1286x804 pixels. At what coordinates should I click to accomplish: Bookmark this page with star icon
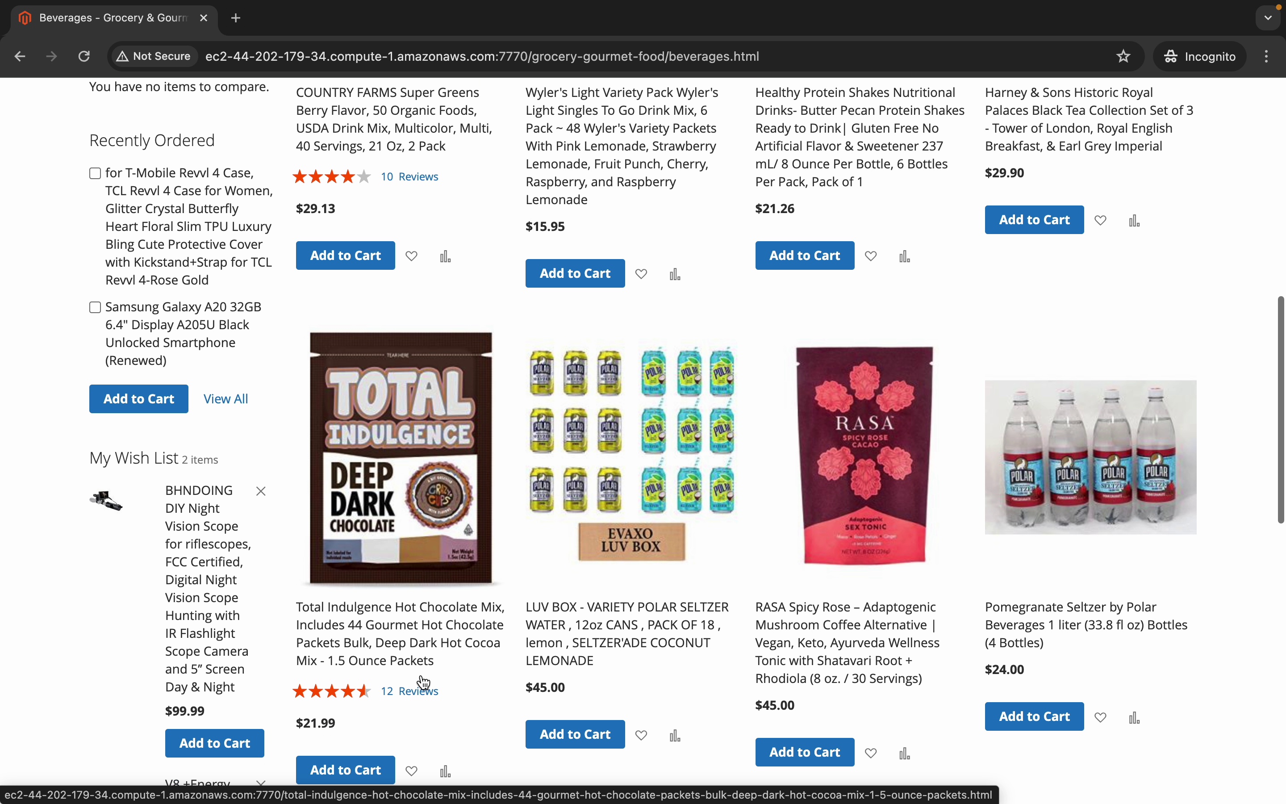pyautogui.click(x=1123, y=56)
